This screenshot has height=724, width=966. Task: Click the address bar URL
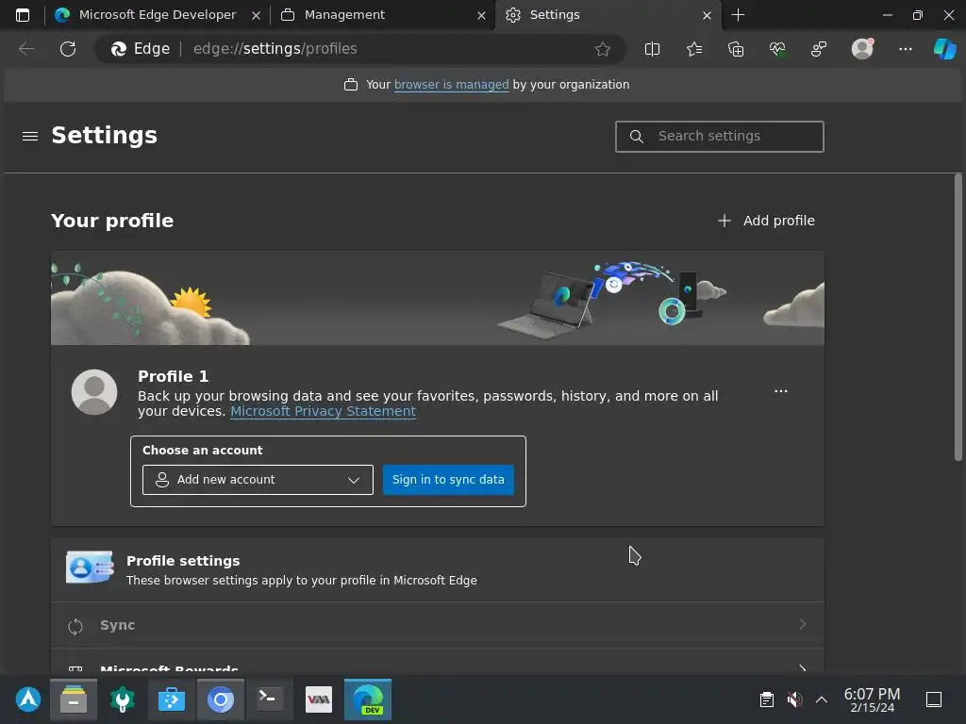coord(275,49)
